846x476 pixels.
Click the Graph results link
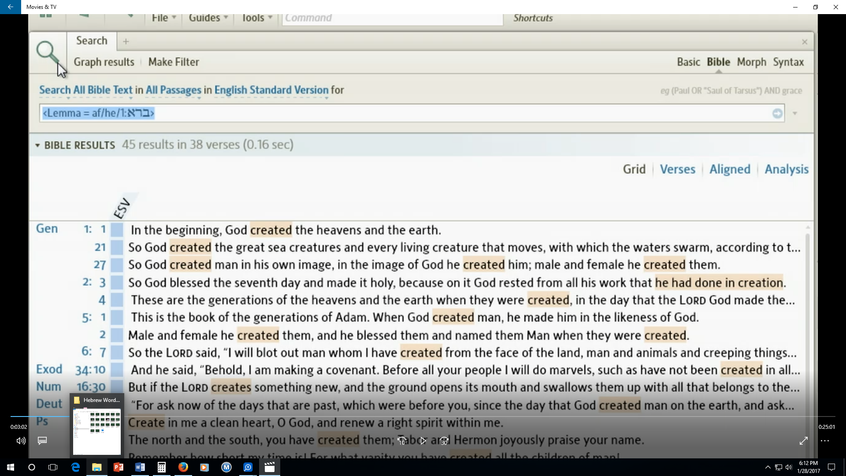(104, 62)
